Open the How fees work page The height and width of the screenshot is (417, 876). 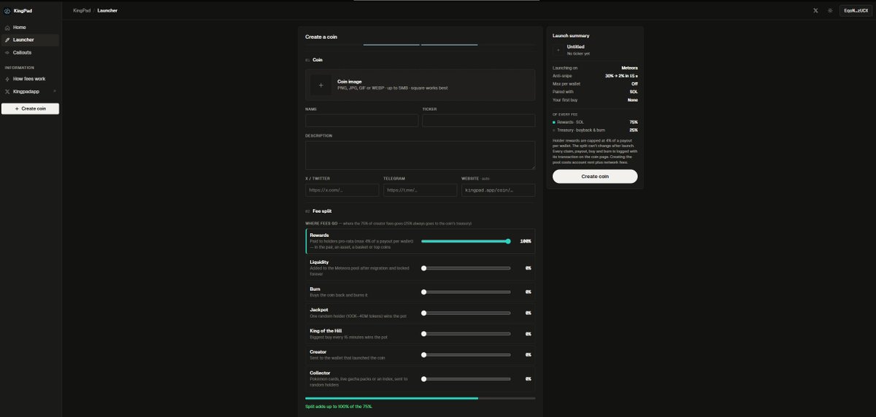30,79
